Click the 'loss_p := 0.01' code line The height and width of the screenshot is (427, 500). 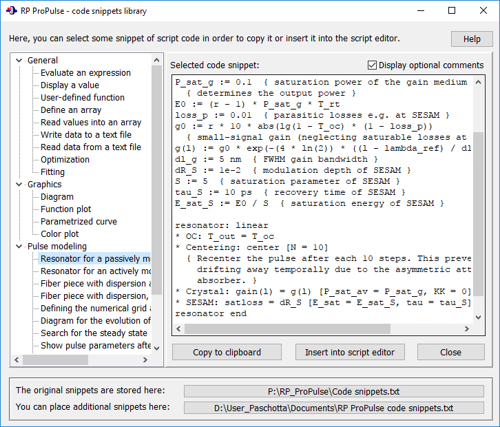coord(312,115)
